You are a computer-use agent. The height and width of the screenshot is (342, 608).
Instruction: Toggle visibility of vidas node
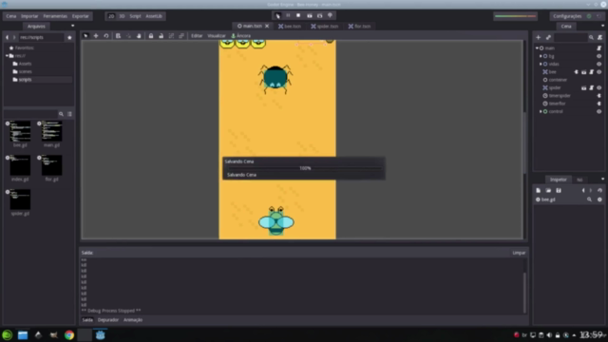coord(599,64)
